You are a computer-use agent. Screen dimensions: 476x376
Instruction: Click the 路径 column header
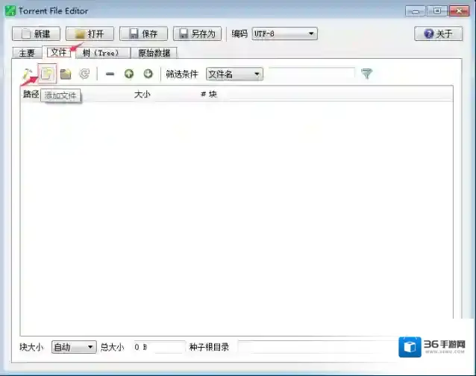(x=31, y=95)
